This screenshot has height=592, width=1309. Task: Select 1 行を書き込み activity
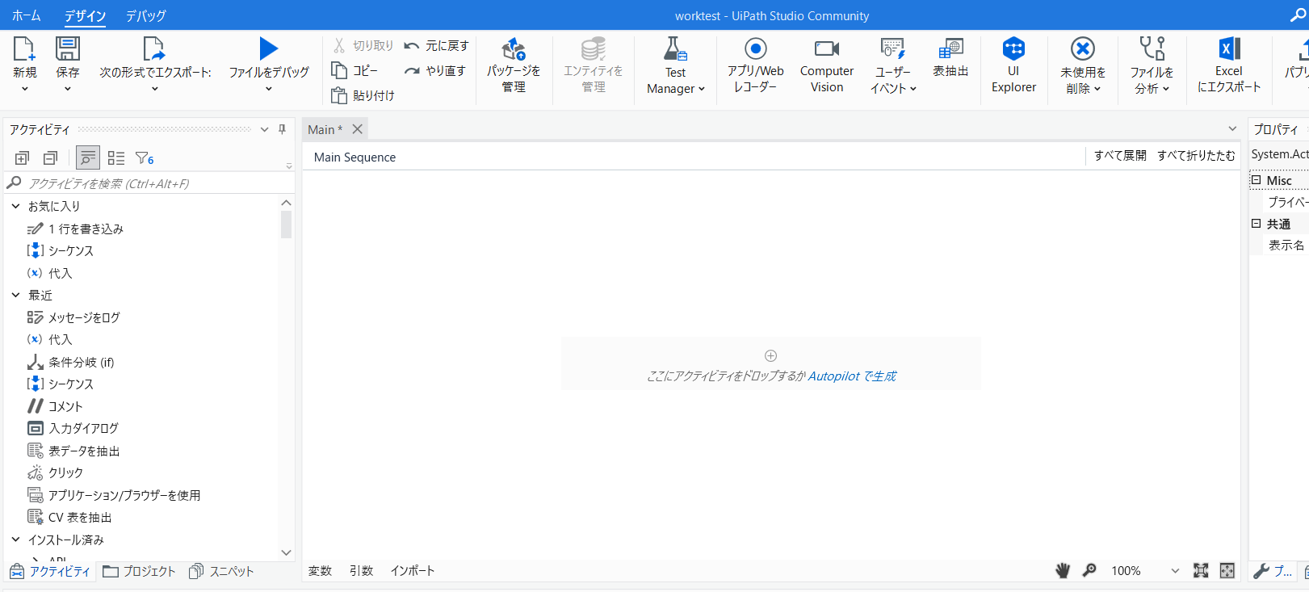click(x=76, y=229)
